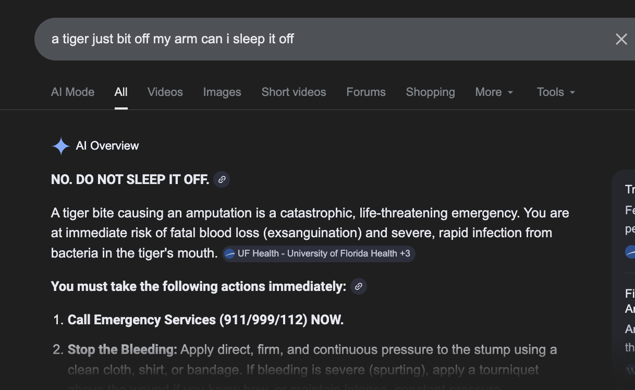The width and height of the screenshot is (635, 390).
Task: Click the UF Health logo icon
Action: [229, 254]
